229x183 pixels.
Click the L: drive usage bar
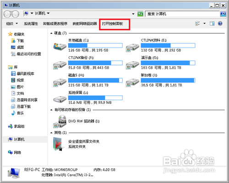click(x=95, y=98)
